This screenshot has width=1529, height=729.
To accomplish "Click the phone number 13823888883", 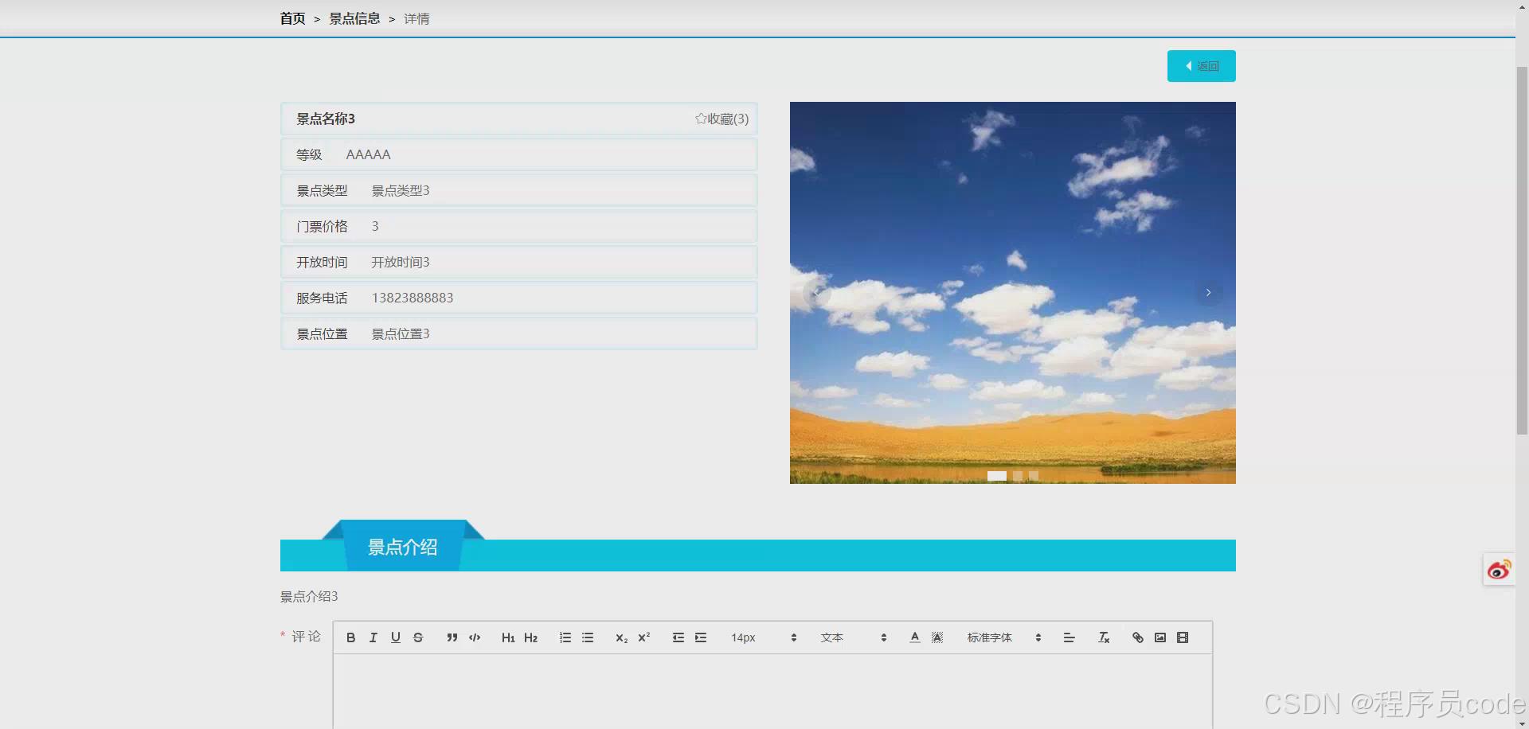I will tap(413, 298).
